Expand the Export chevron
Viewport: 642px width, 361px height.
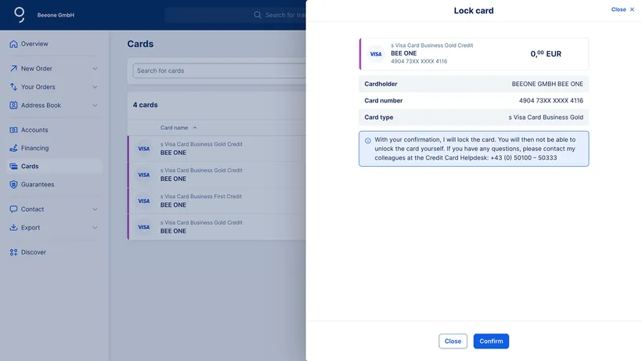(95, 227)
